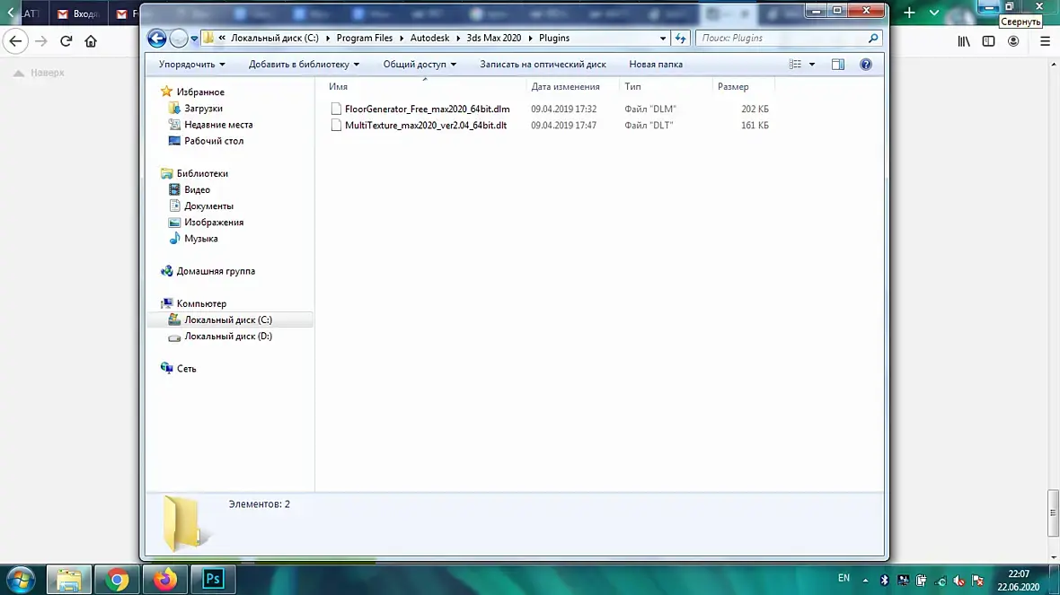Open Firefox from the taskbar
1060x595 pixels.
point(165,580)
